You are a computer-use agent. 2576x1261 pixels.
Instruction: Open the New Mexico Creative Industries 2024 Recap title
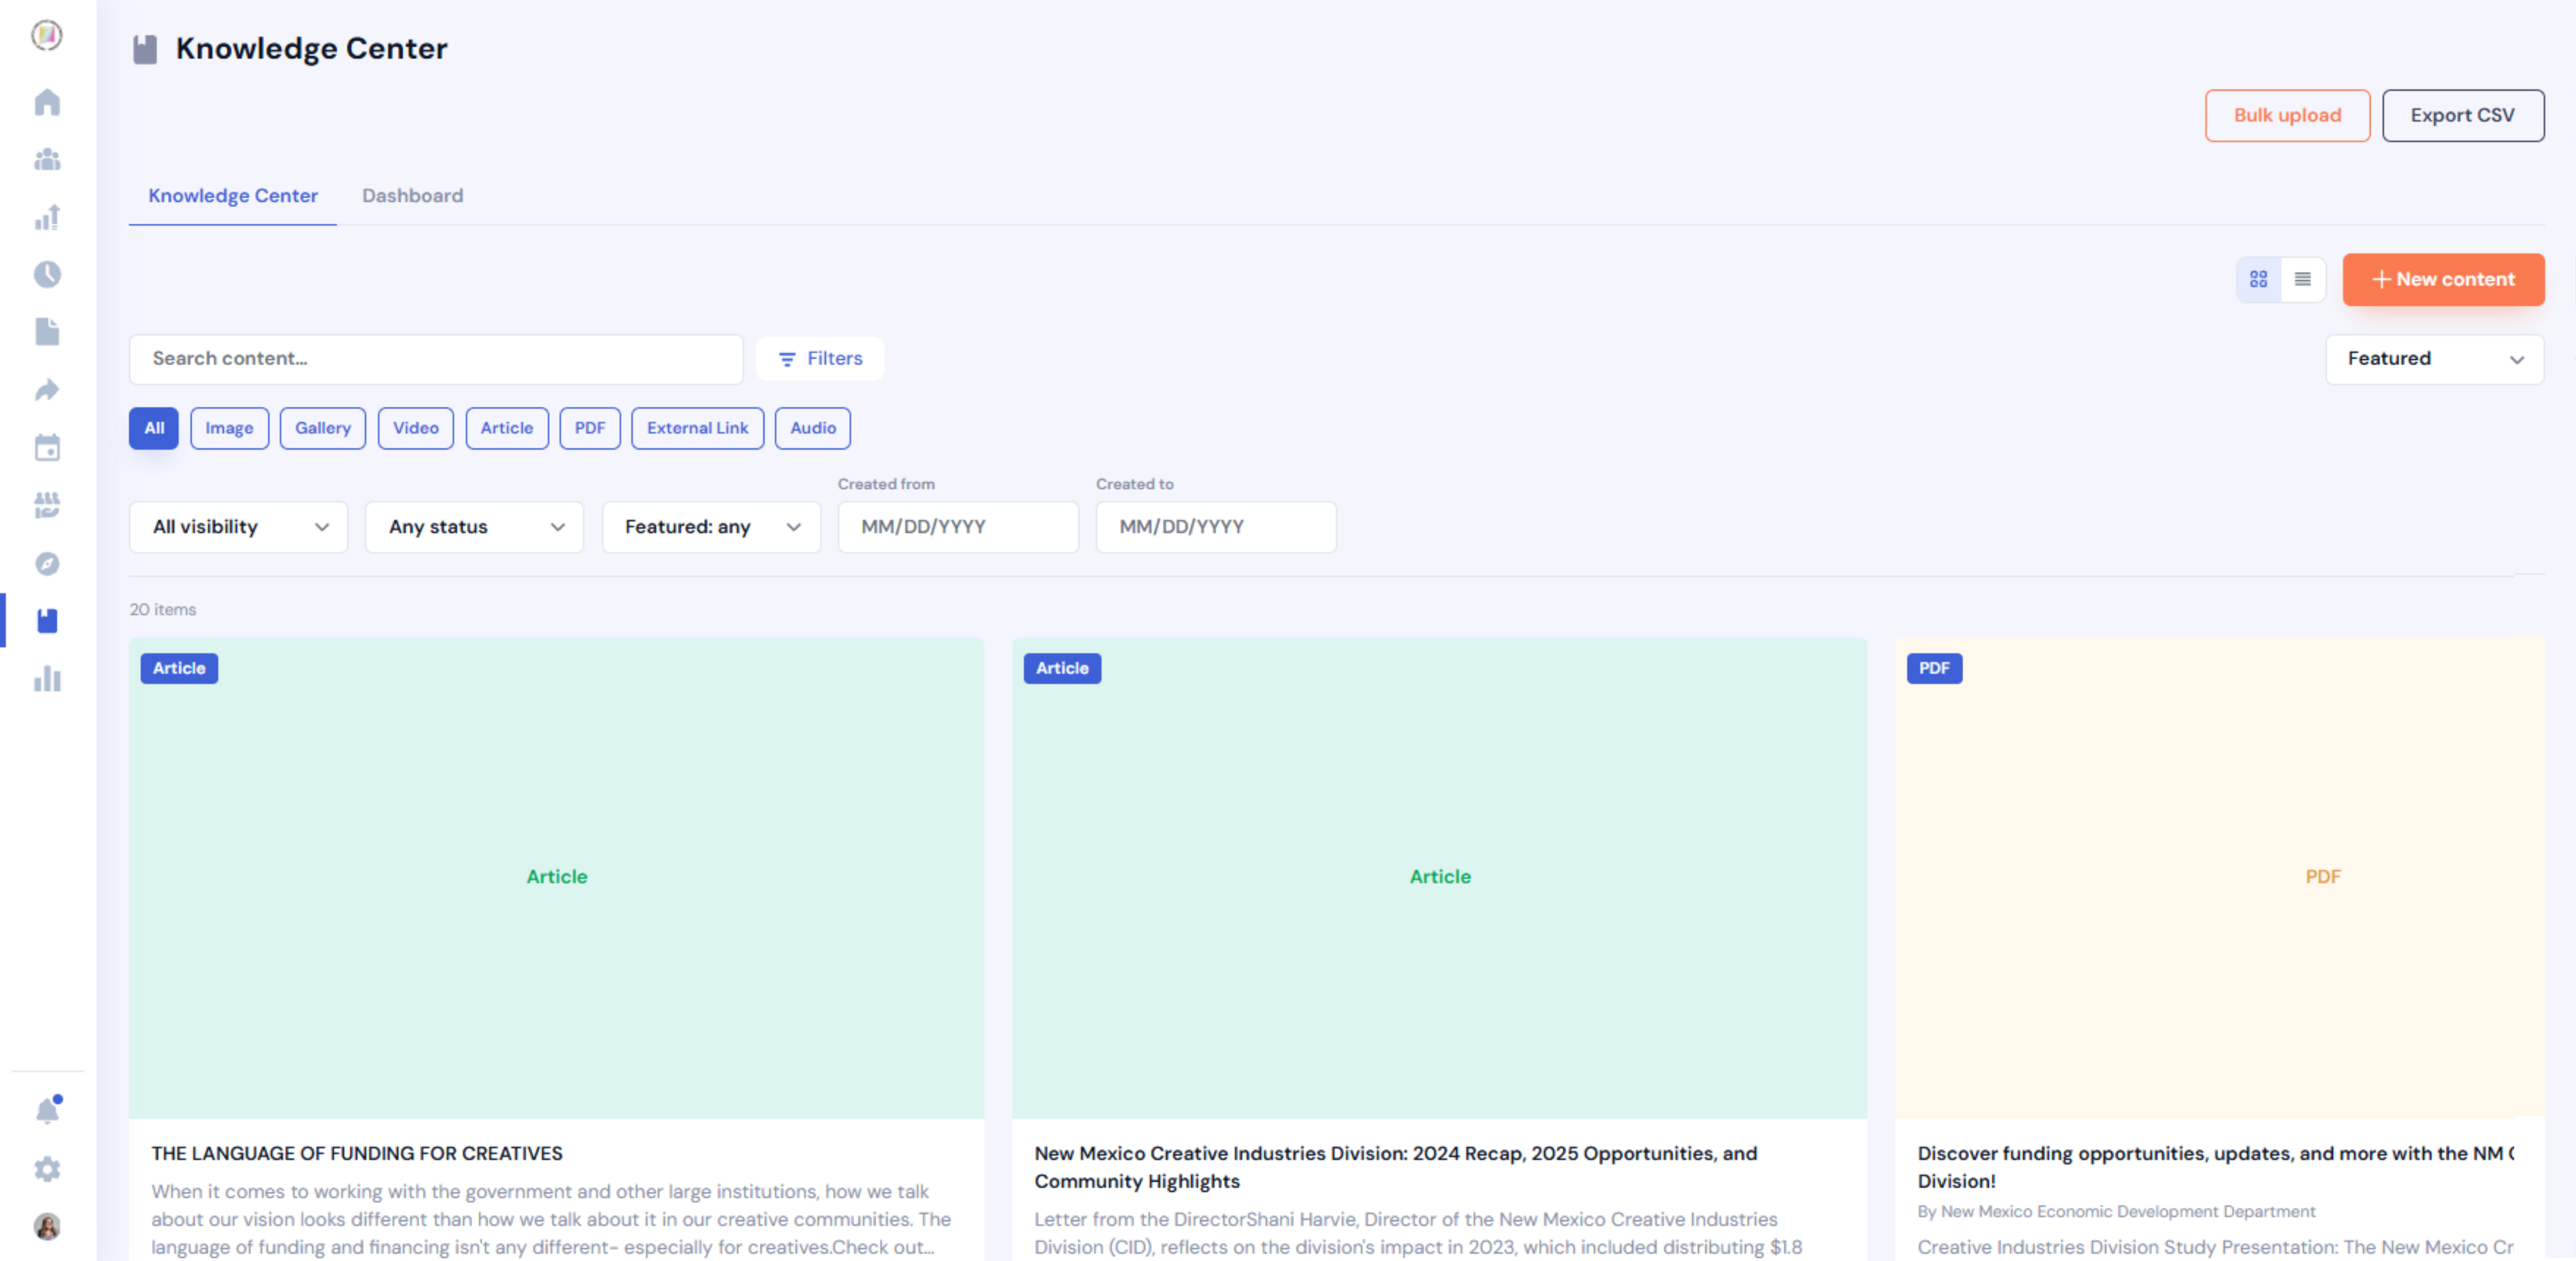click(1396, 1168)
